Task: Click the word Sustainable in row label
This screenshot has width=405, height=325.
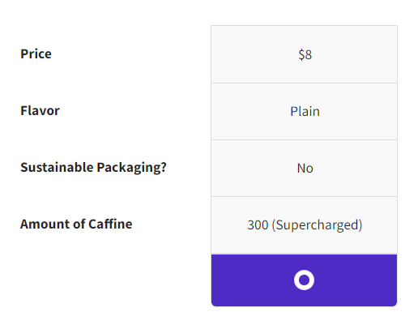Action: pos(57,168)
